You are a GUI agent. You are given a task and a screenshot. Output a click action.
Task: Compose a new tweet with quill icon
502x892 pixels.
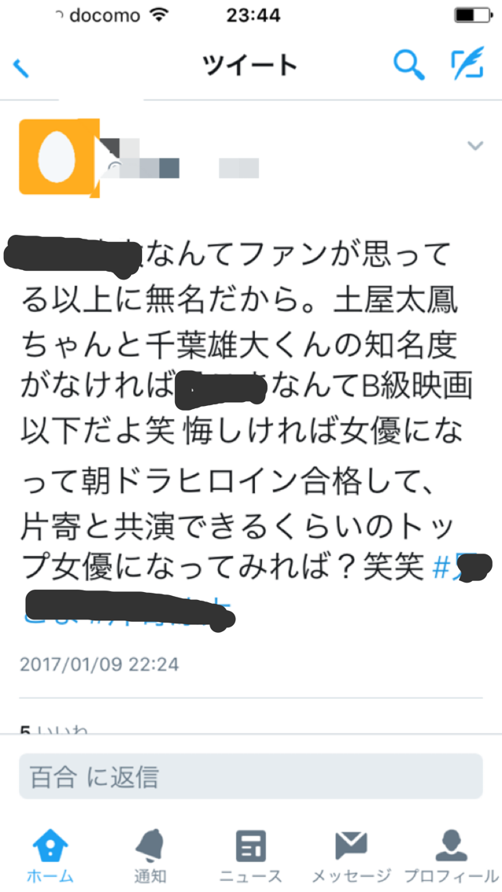[x=467, y=63]
